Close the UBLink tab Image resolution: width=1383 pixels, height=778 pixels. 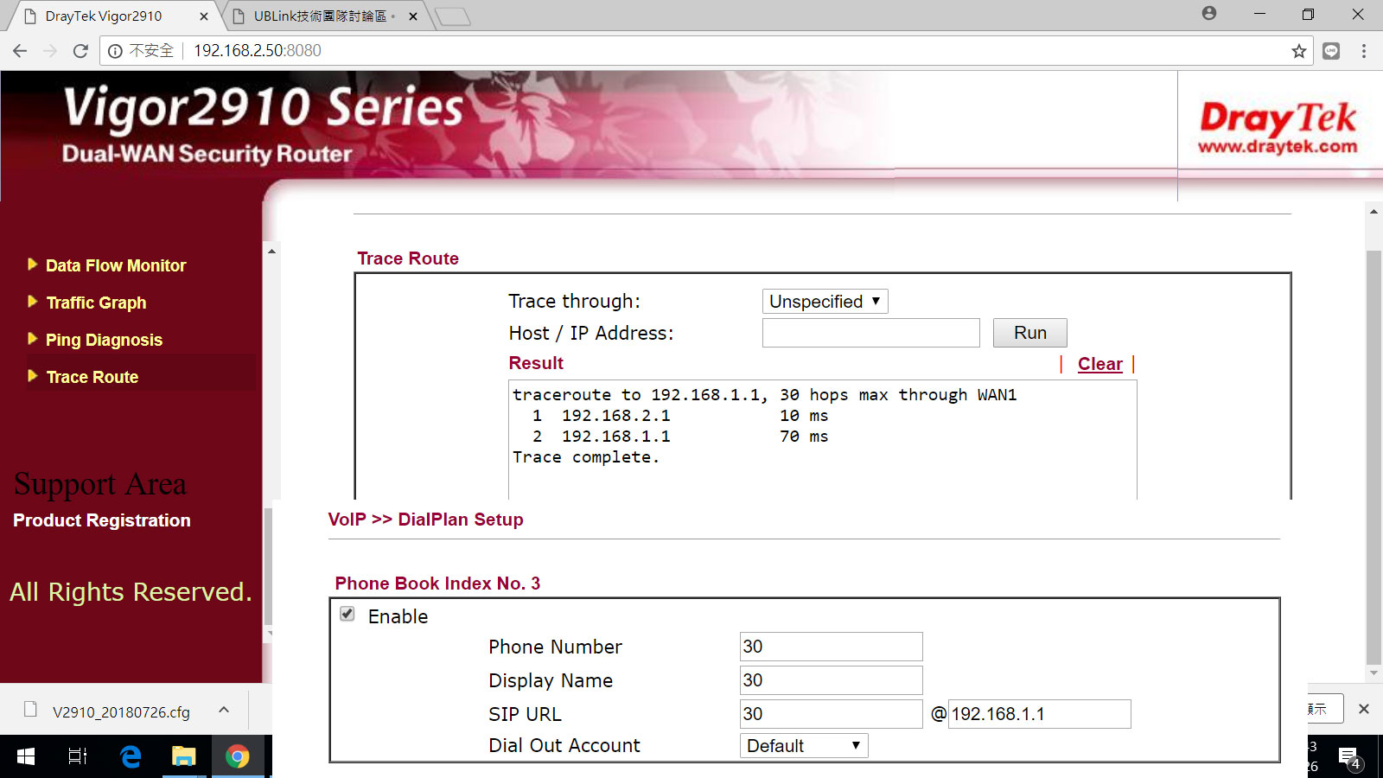(413, 16)
